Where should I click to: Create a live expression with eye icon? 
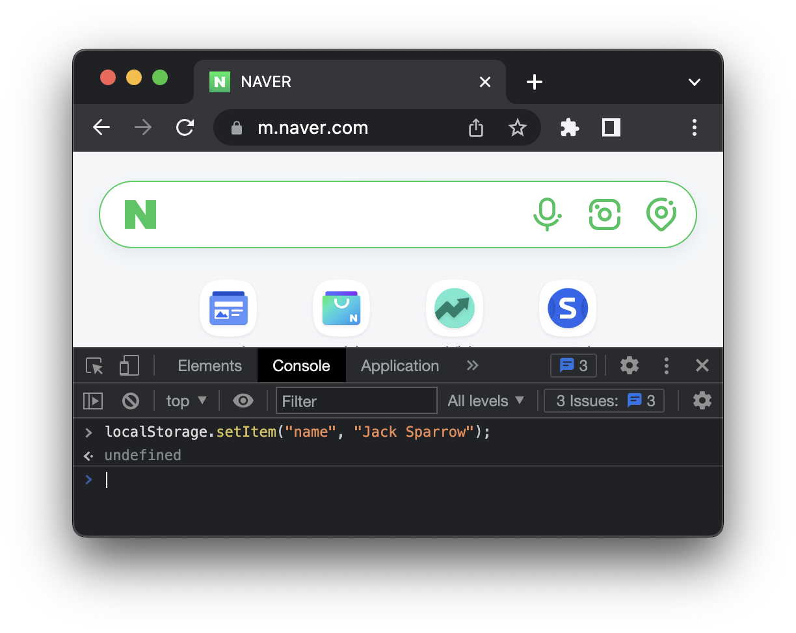243,401
